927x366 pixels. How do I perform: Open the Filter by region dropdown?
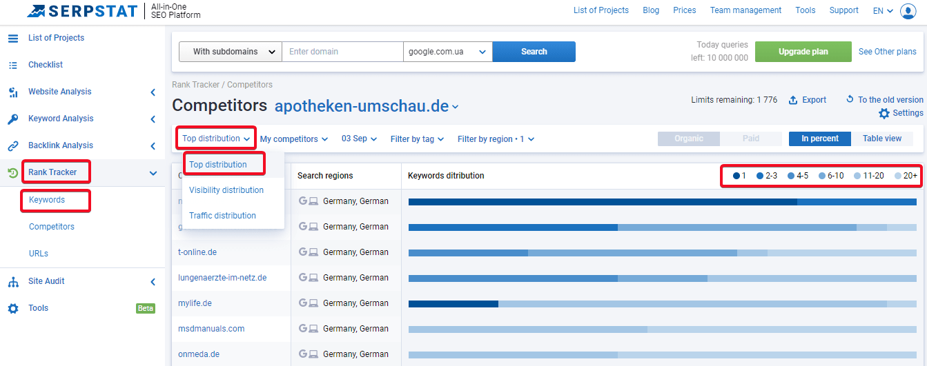point(496,139)
